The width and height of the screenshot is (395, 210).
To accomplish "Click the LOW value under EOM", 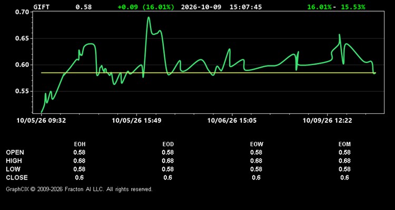I will (344, 169).
